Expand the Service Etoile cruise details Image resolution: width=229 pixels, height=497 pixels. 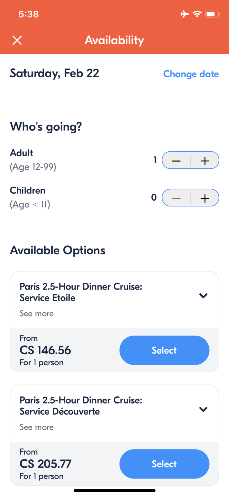pyautogui.click(x=203, y=295)
